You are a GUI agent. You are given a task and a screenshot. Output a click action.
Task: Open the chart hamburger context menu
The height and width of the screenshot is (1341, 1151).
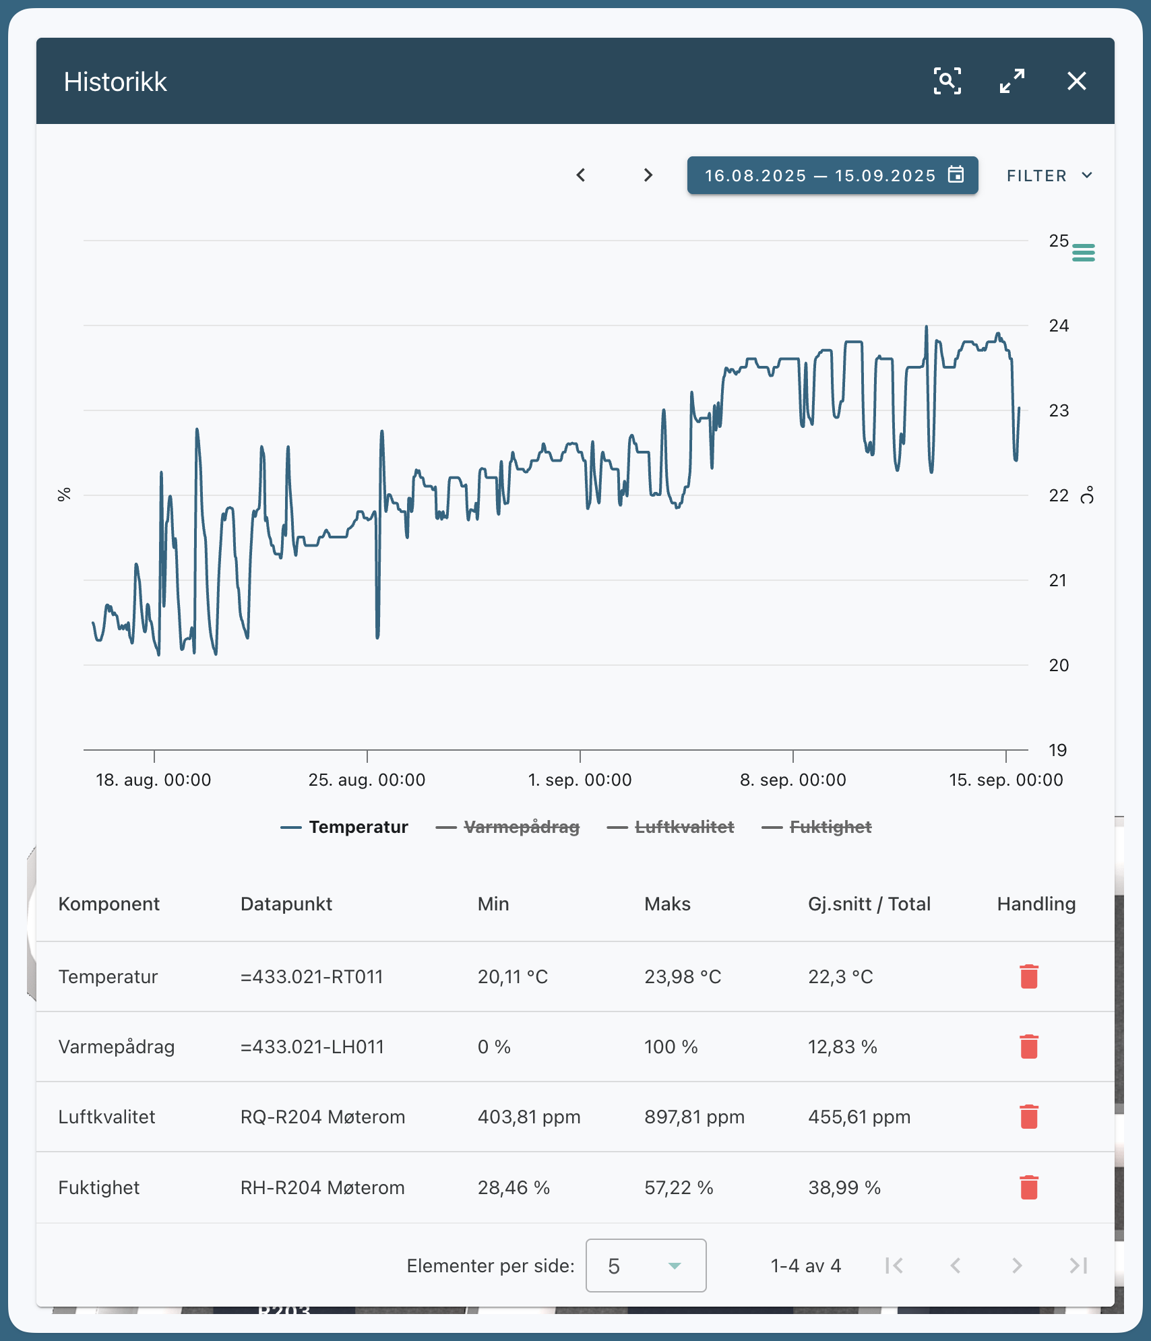coord(1083,253)
